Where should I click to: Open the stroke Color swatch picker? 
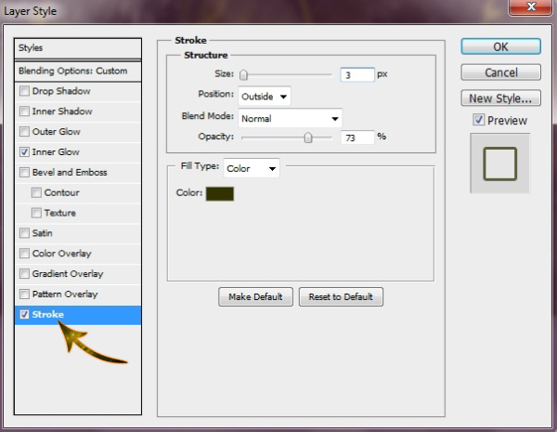pyautogui.click(x=220, y=193)
